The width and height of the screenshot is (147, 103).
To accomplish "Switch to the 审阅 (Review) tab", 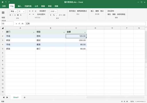I will coord(50,6).
